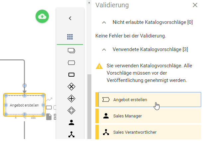Click the scroll up arrow of palette scrollbar
The image size is (207, 141).
[89, 3]
